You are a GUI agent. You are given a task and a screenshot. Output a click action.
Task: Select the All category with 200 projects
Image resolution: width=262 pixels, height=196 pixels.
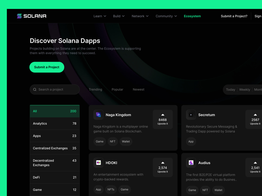pyautogui.click(x=55, y=111)
